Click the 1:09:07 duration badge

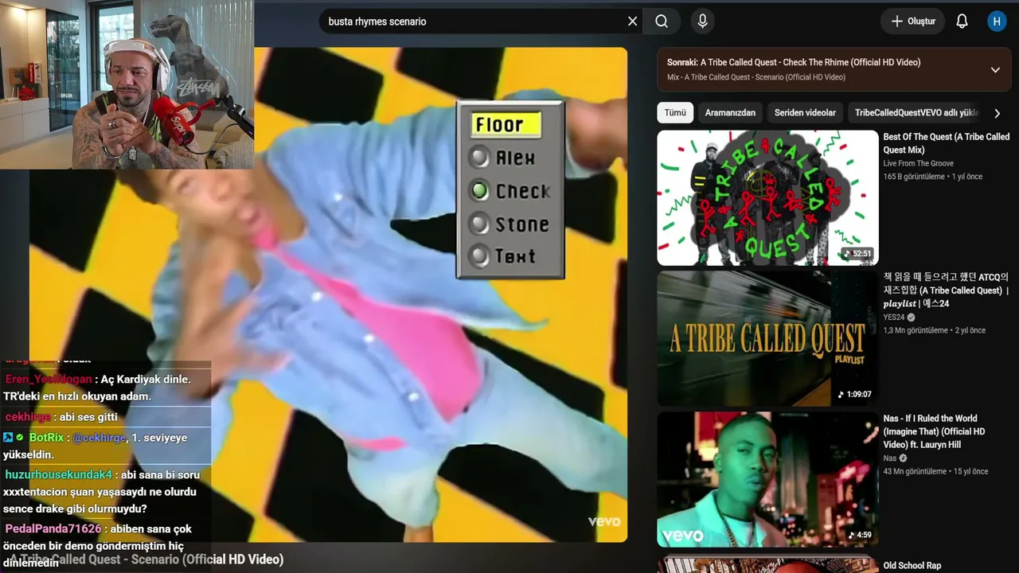[x=855, y=395]
